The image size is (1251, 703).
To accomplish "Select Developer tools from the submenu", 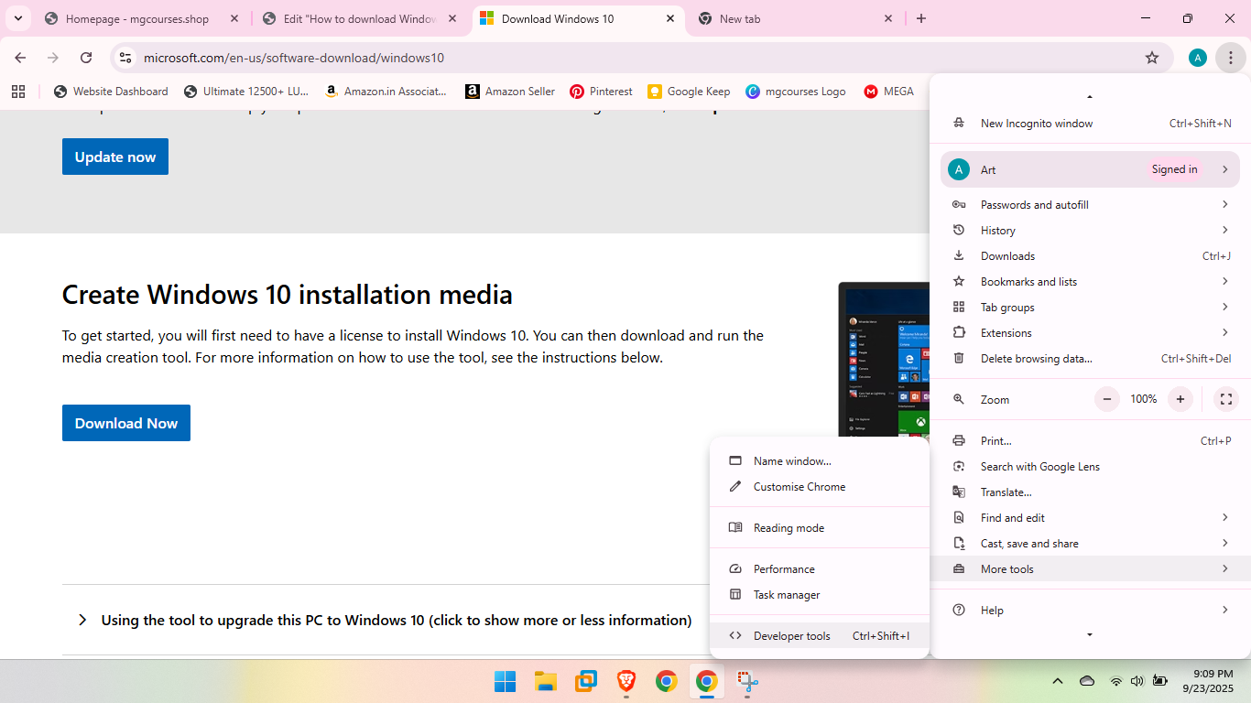I will pyautogui.click(x=791, y=636).
